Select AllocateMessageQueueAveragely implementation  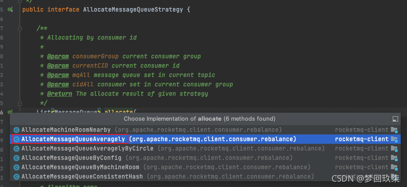click(73, 139)
